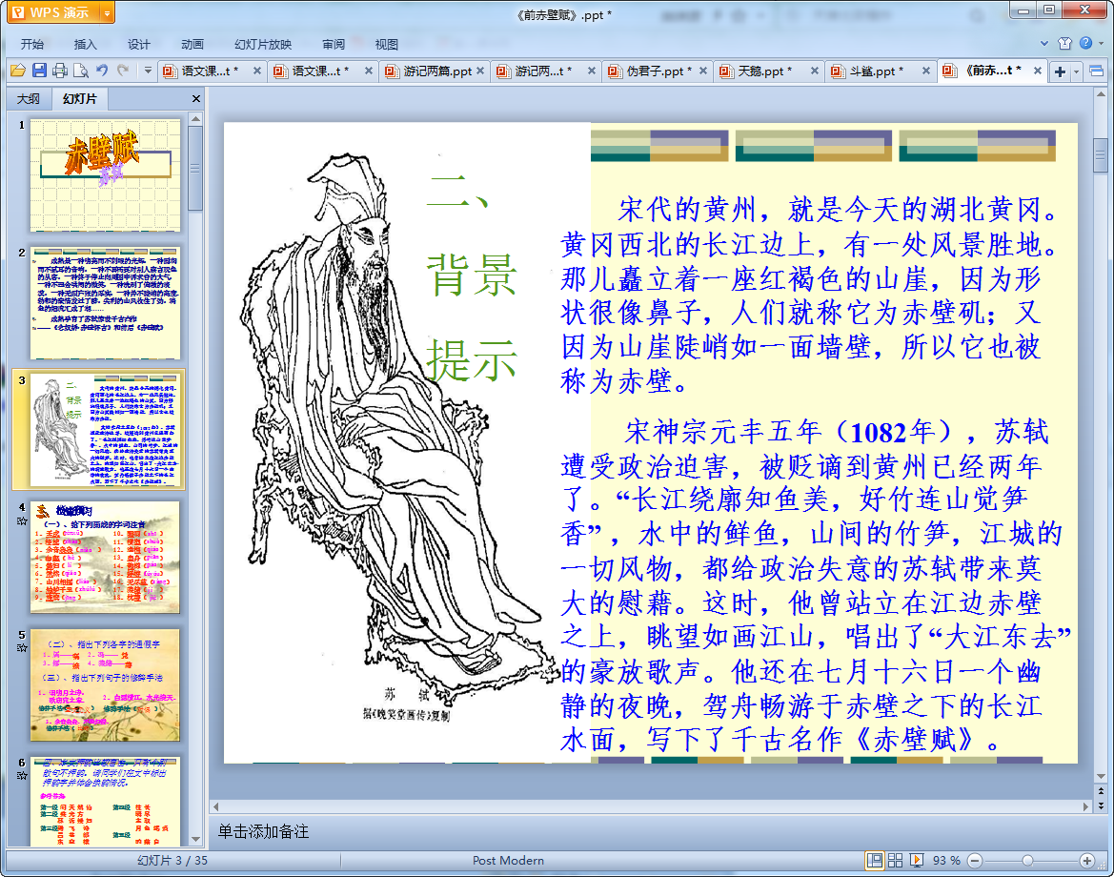The height and width of the screenshot is (877, 1114).
Task: Expand the Help dropdown arrow
Action: 1102,43
